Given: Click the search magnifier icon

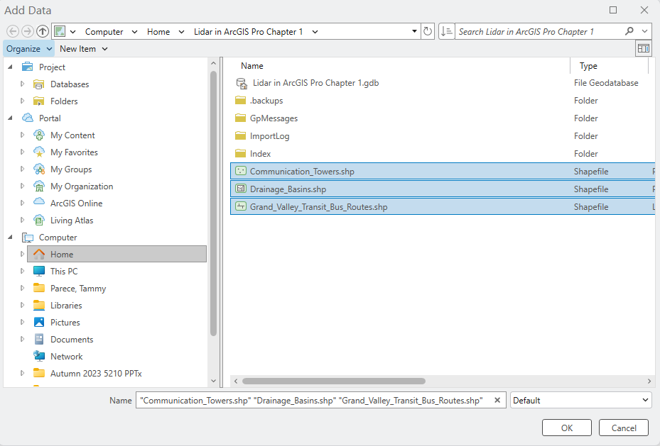Looking at the screenshot, I should tap(631, 31).
